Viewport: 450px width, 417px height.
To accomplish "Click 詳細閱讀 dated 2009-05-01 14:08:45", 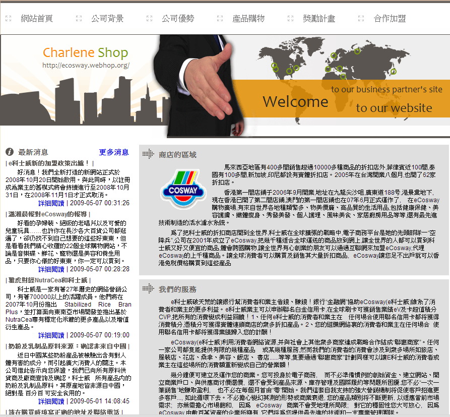I will point(51,401).
